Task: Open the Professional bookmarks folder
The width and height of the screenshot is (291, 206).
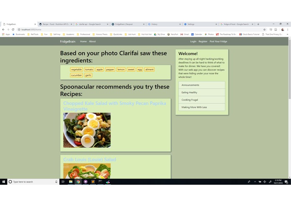Action: 83,34
